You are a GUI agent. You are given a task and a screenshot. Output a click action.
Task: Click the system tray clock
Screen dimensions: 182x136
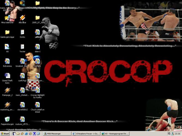(177, 134)
